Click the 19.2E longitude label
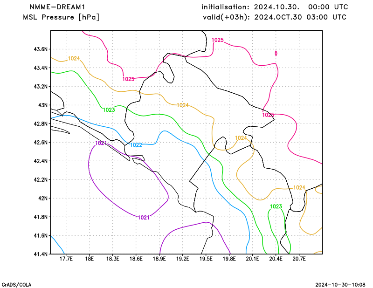This screenshot has height=288, width=373. pyautogui.click(x=182, y=259)
